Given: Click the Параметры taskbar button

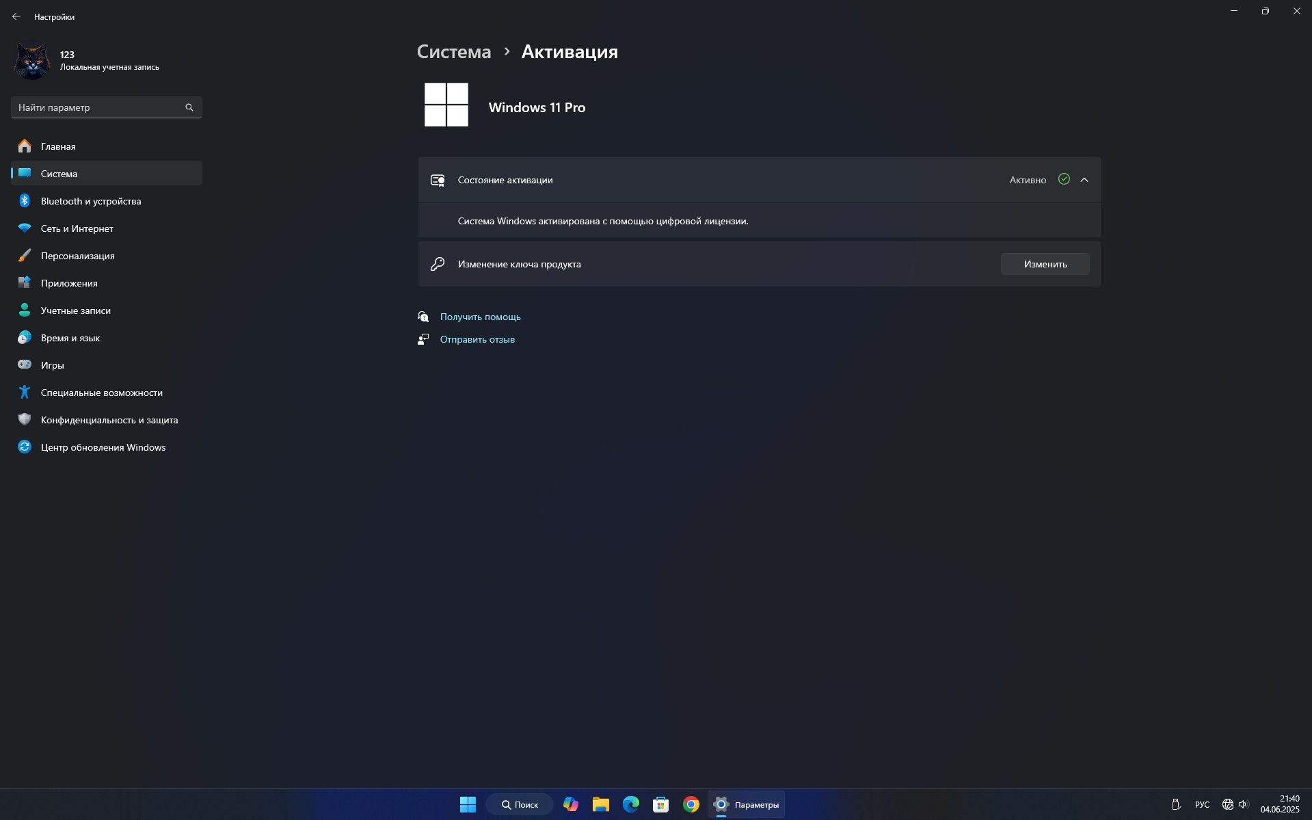Looking at the screenshot, I should pyautogui.click(x=747, y=804).
